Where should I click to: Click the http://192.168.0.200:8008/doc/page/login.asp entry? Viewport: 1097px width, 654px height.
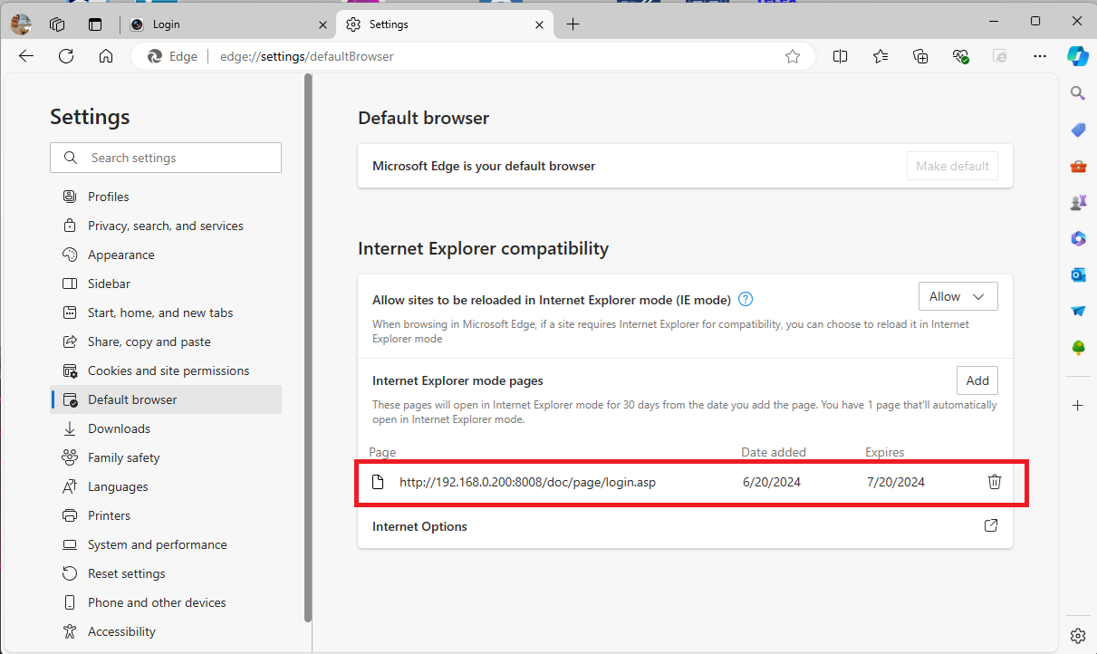(527, 482)
